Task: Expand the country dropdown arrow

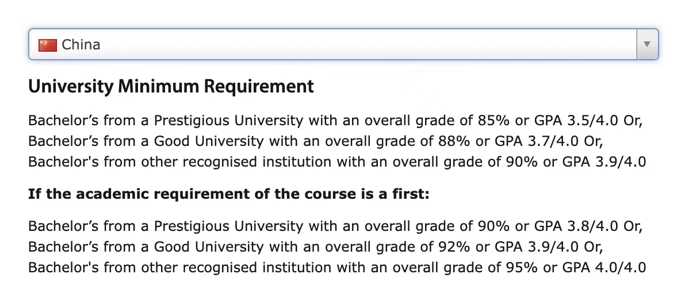Action: pyautogui.click(x=647, y=44)
